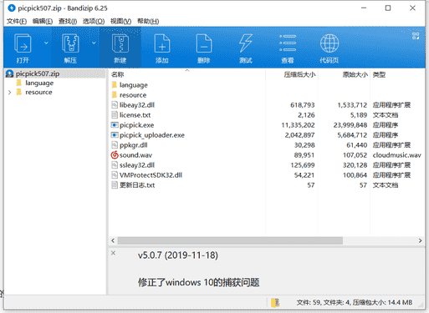429x313 pixels.
Task: Select picpick.exe in the file list
Action: click(136, 125)
